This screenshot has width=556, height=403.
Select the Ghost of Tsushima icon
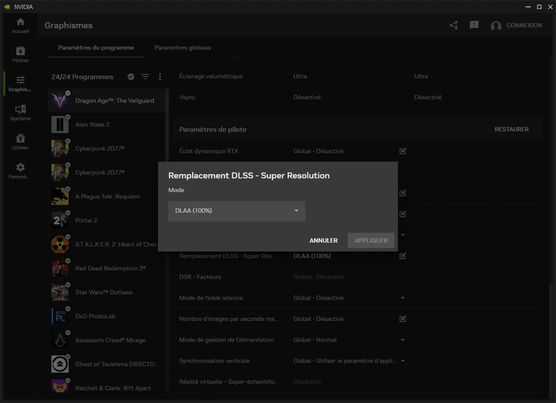(60, 364)
